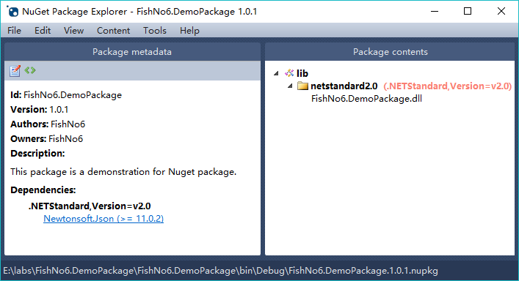The width and height of the screenshot is (519, 281).
Task: Select the netstandard2.0 folder label
Action: [344, 86]
